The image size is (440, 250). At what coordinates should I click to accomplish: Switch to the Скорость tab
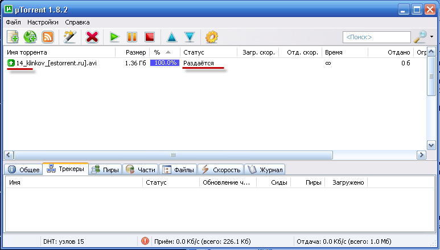coord(221,170)
